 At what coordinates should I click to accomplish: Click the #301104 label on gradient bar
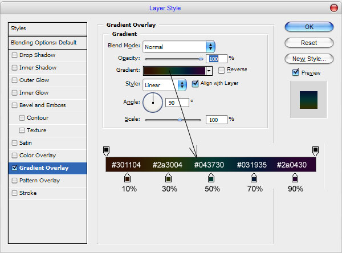coord(126,165)
